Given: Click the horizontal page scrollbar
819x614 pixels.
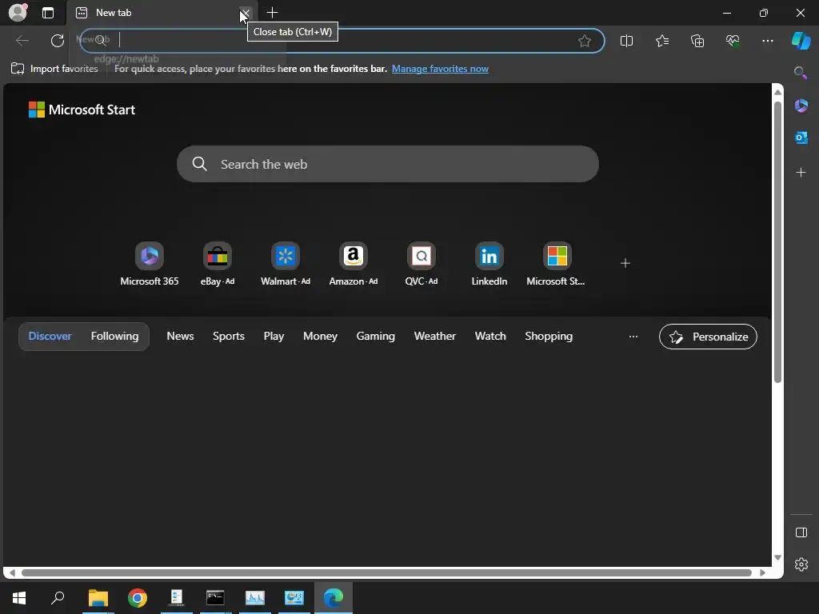Looking at the screenshot, I should (386, 572).
